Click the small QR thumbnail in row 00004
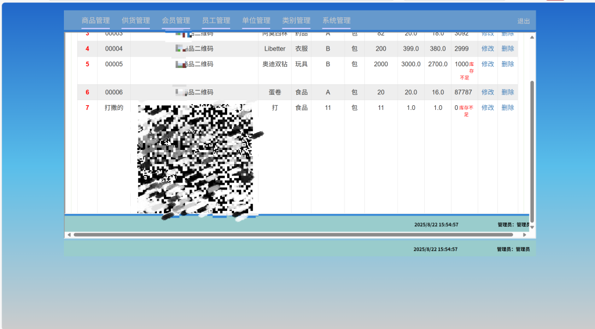This screenshot has height=329, width=595. tap(181, 49)
